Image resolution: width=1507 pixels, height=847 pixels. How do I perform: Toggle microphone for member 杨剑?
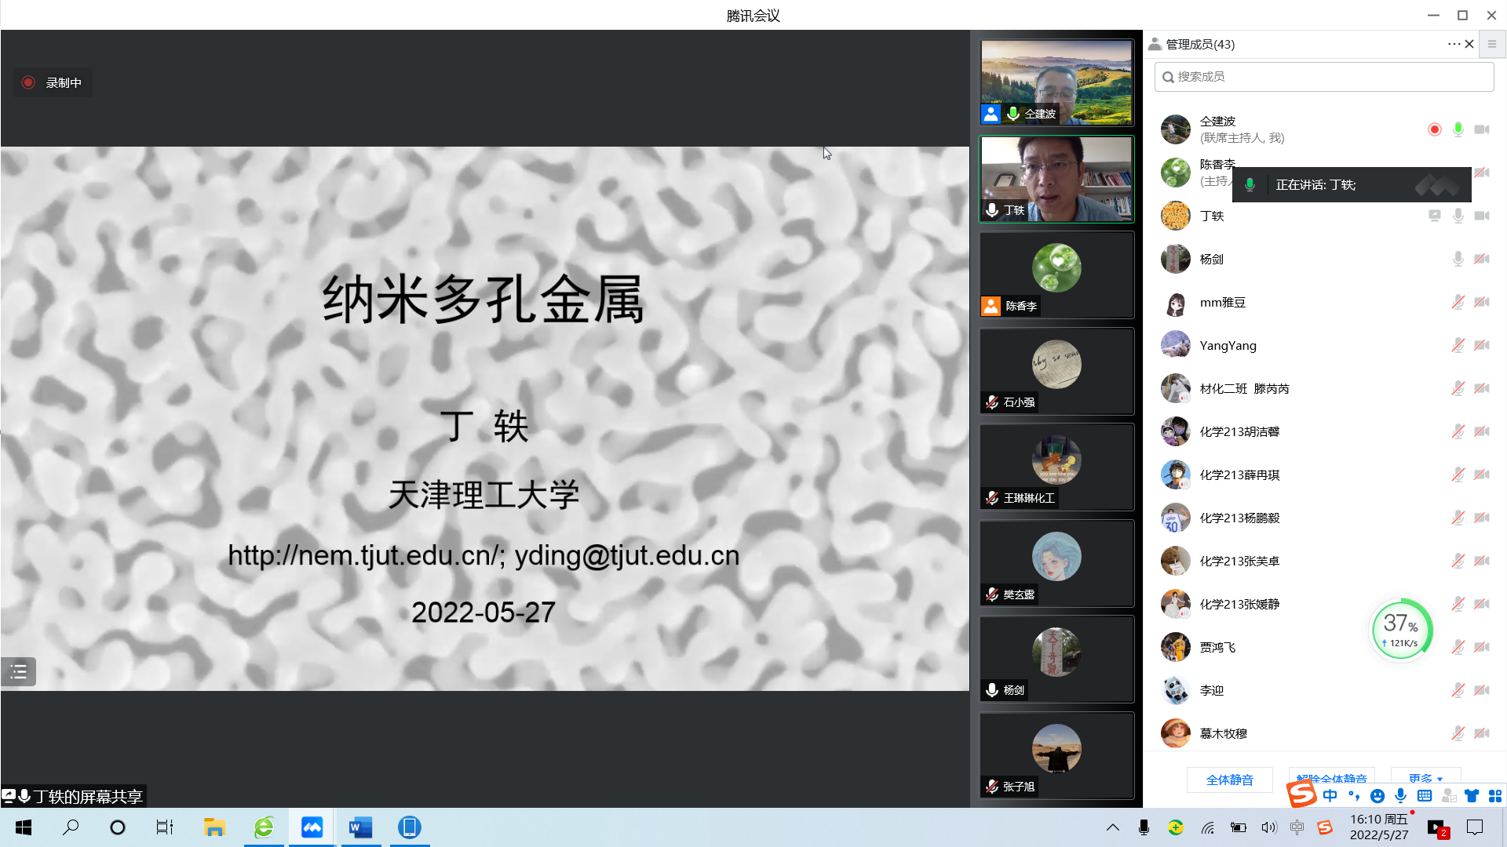(1458, 259)
